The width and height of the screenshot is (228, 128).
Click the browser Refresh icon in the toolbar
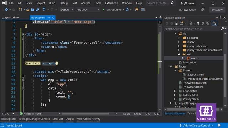click(127, 10)
